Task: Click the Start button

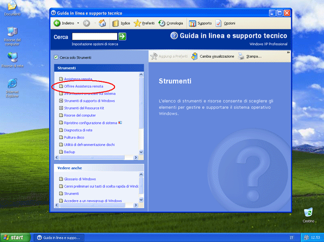Action: click(x=15, y=238)
